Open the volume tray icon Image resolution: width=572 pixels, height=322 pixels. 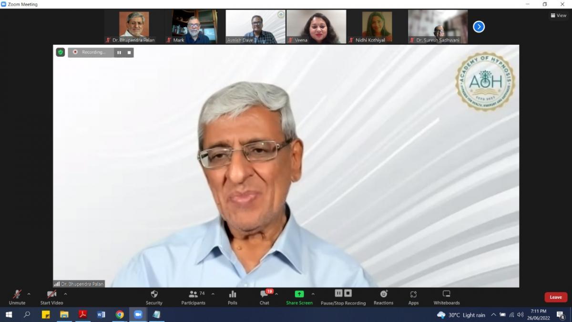coord(520,315)
